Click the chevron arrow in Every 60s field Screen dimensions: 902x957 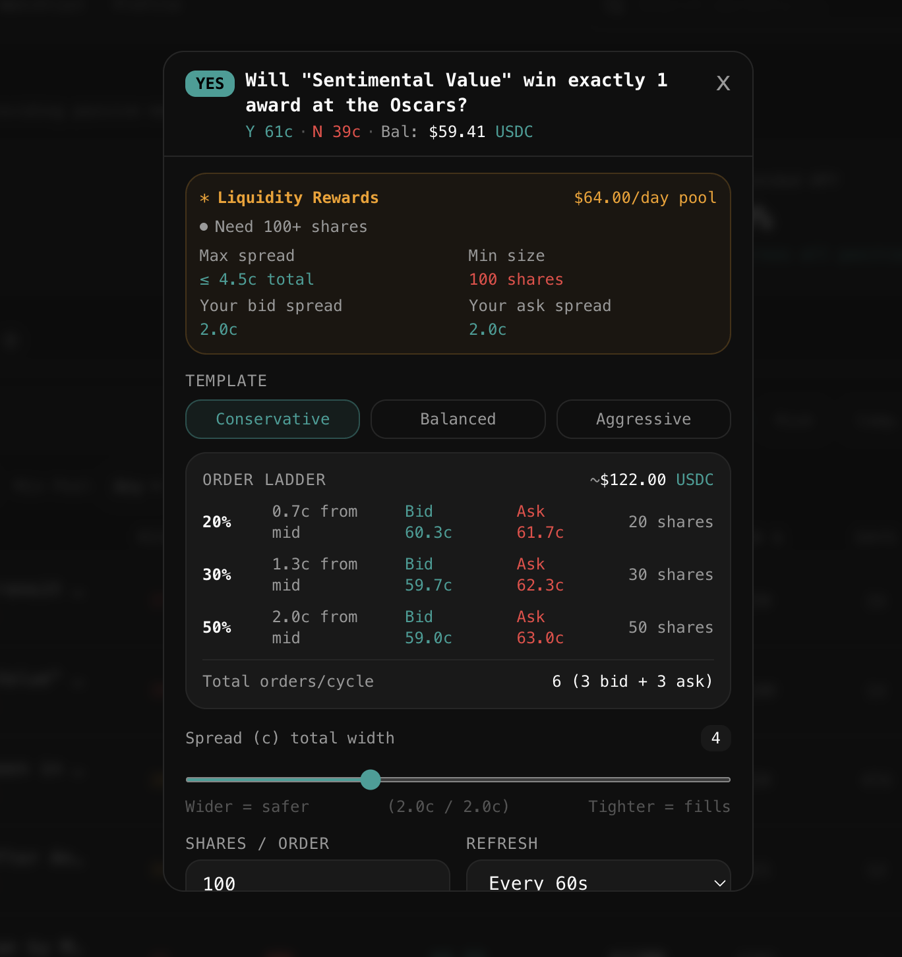719,883
